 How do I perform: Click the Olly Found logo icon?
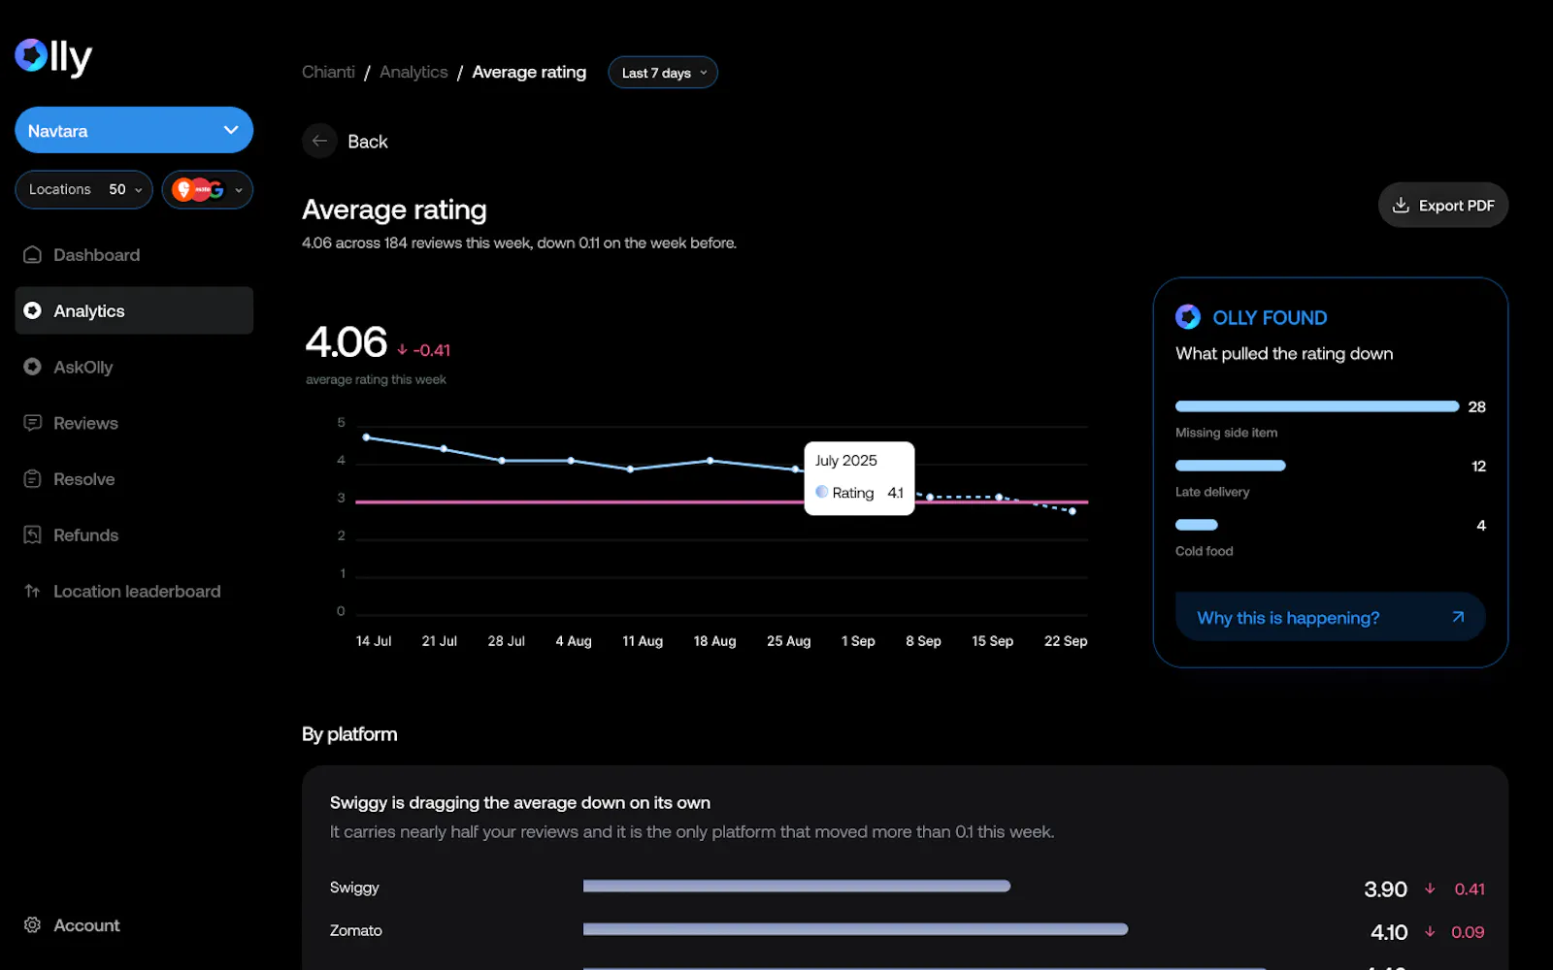pyautogui.click(x=1188, y=317)
